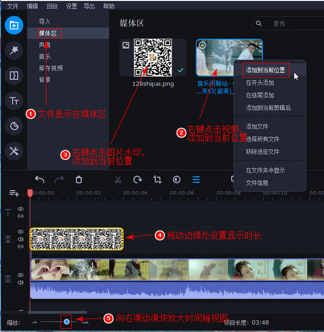Select the 音乐闲聊站 video thumbnail

(229, 57)
